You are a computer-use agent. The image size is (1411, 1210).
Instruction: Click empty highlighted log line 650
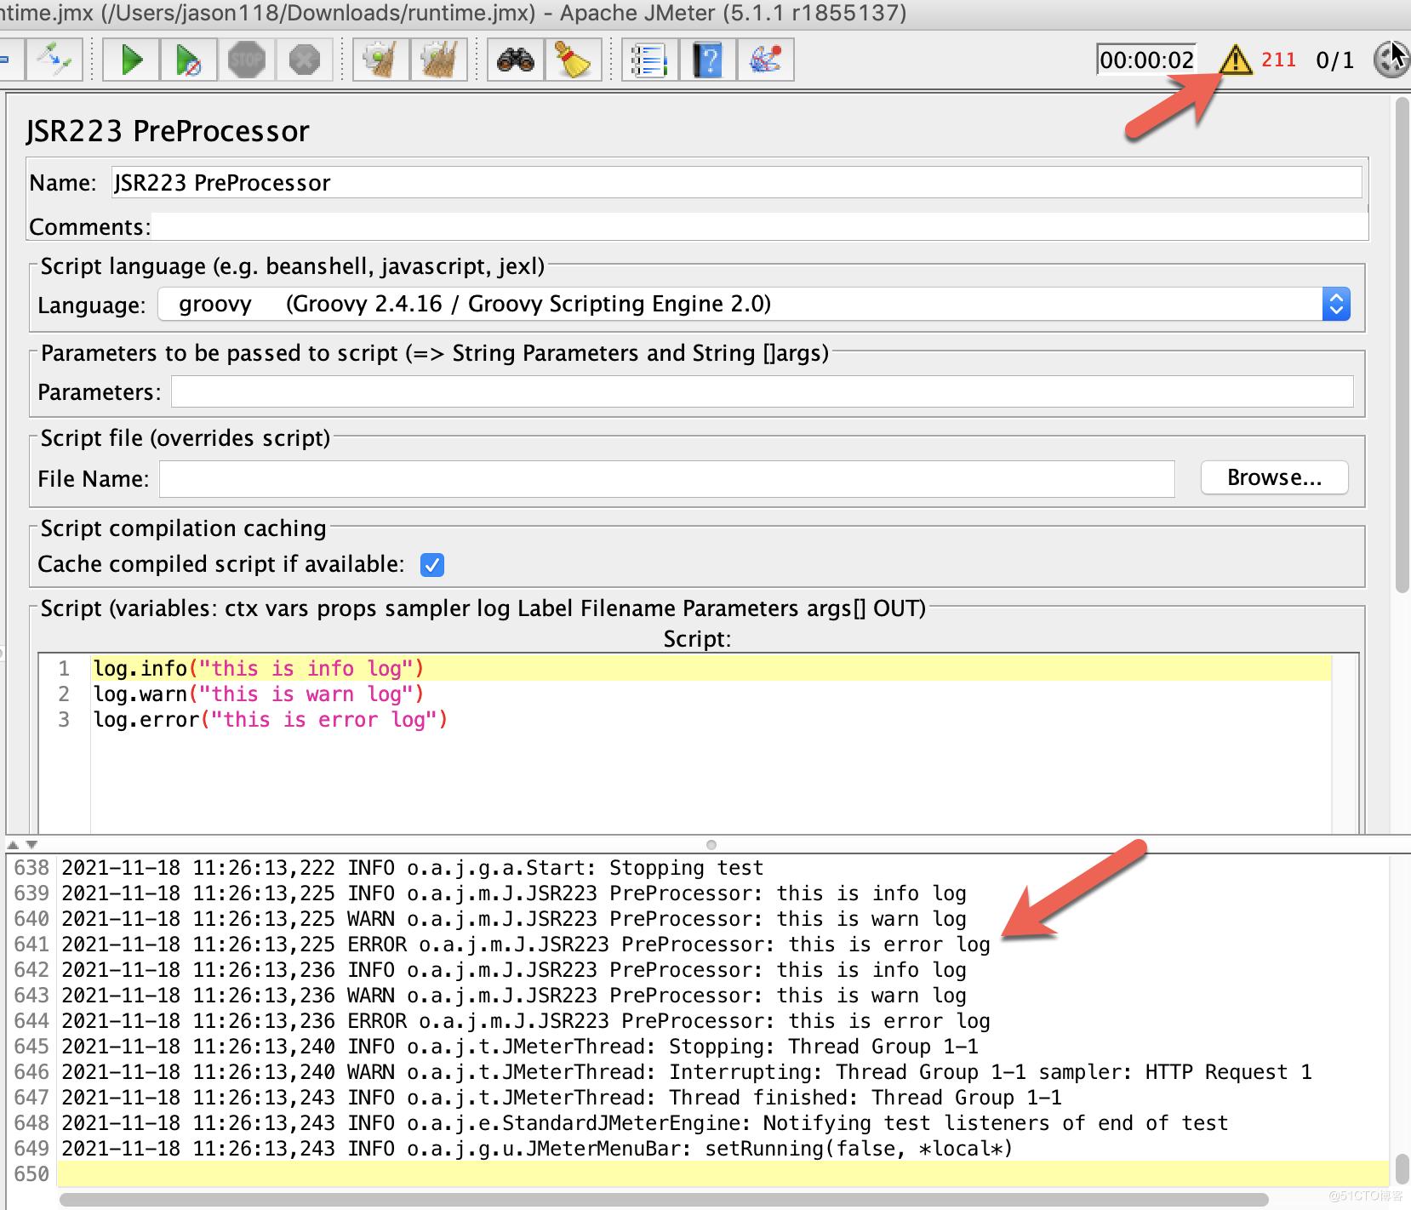[723, 1174]
